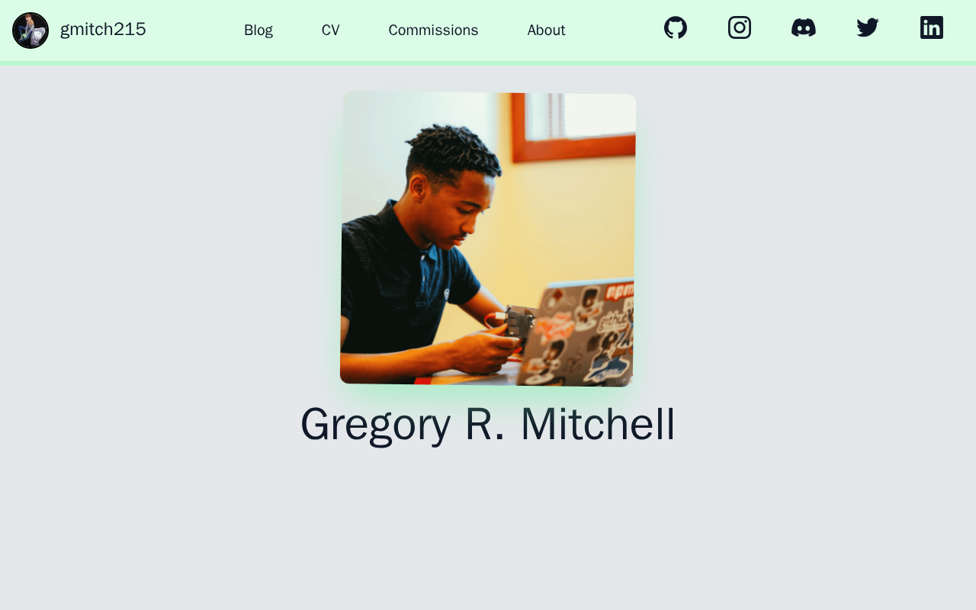Open the LinkedIn icon link
Viewport: 976px width, 610px height.
[x=932, y=27]
